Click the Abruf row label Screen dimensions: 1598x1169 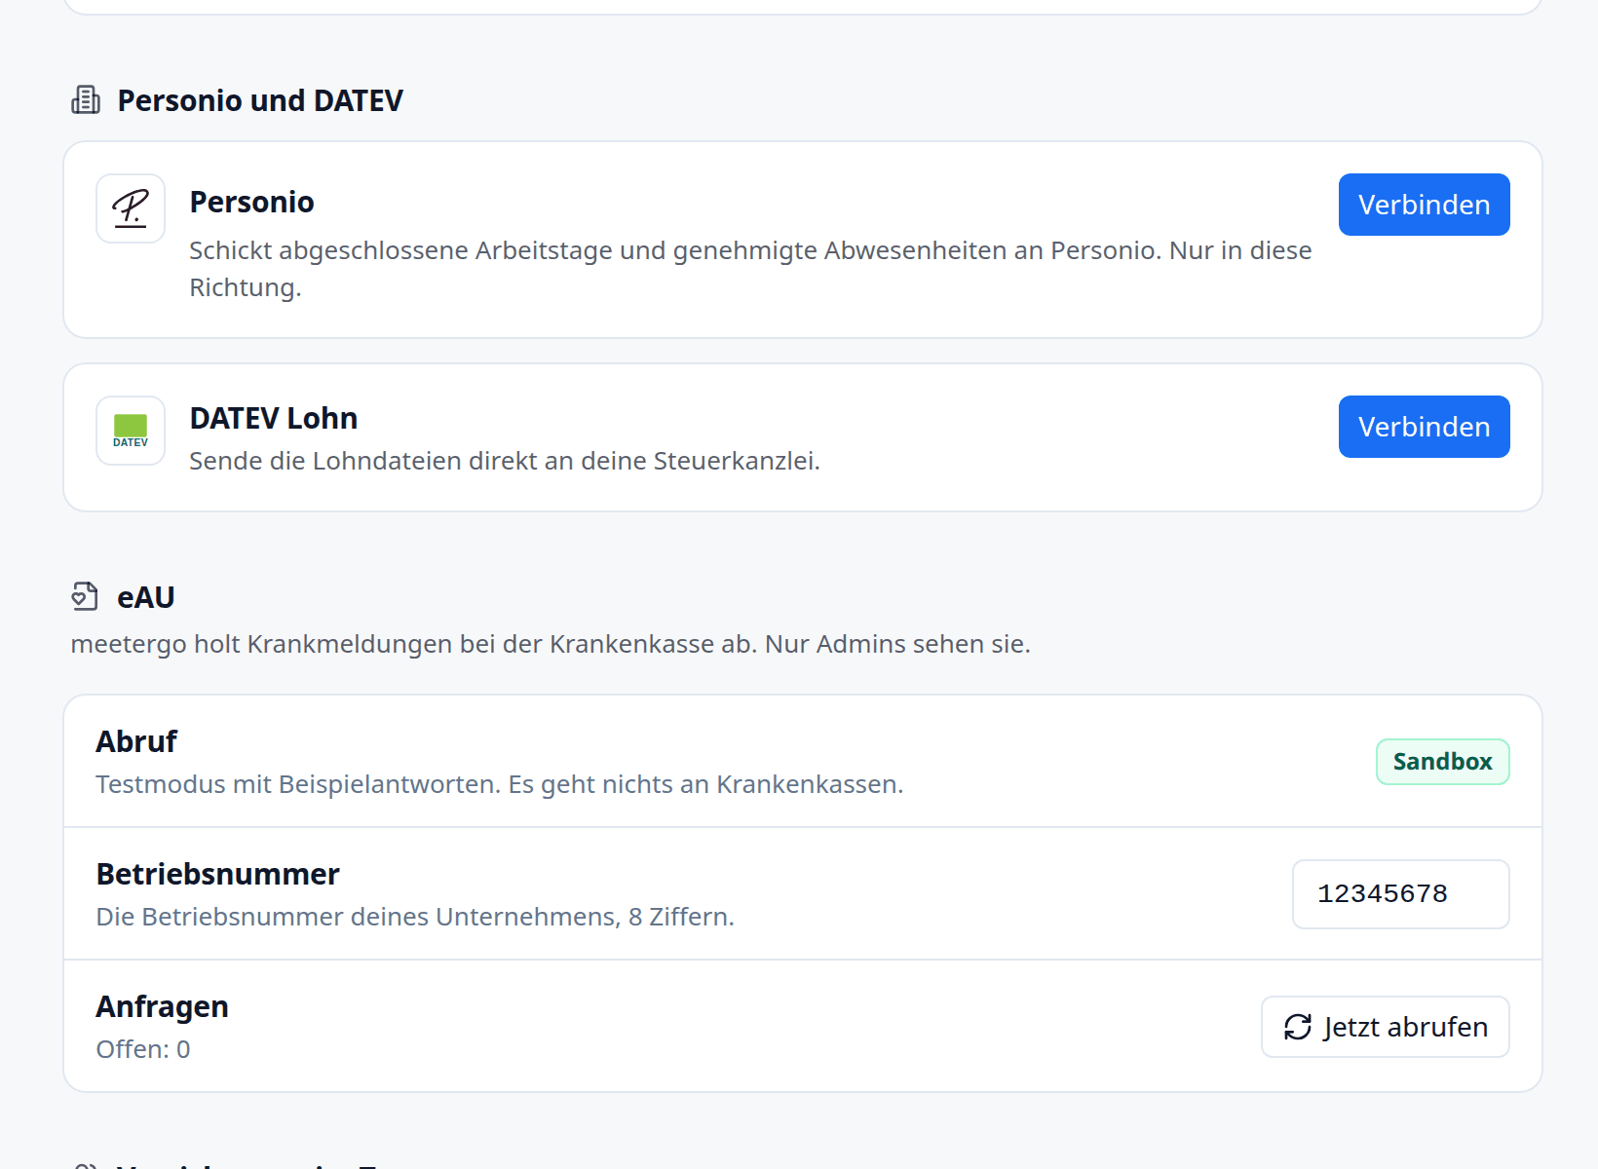(x=136, y=741)
